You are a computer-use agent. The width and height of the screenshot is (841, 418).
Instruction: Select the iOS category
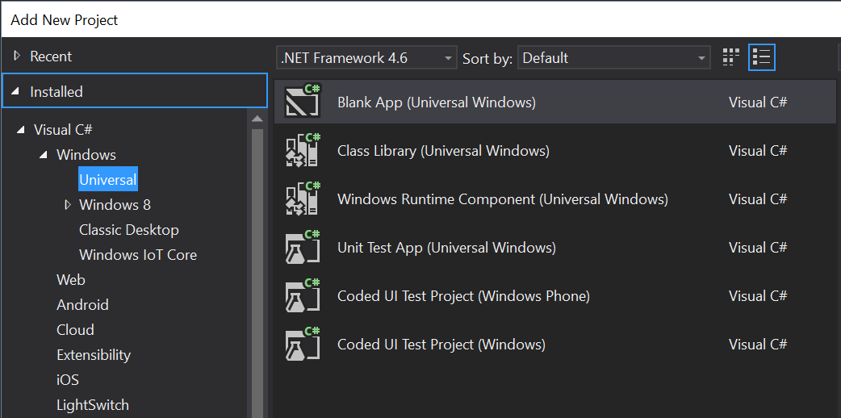[x=68, y=379]
